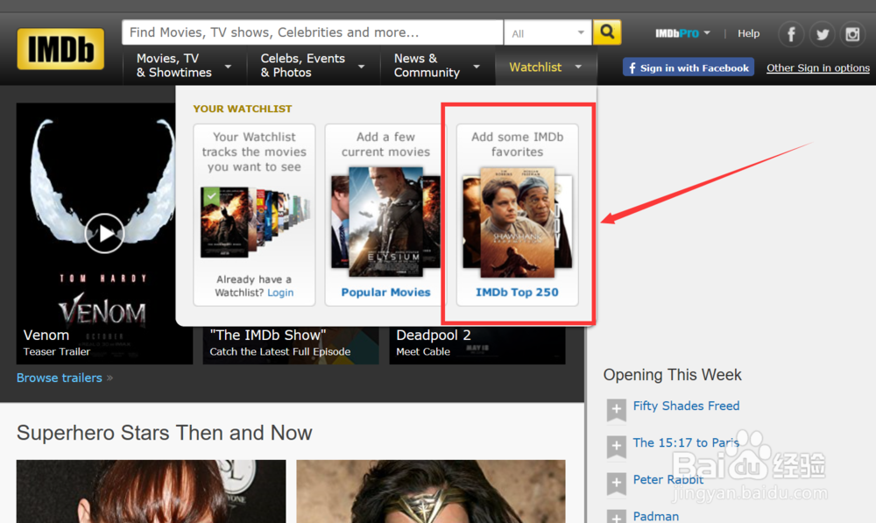Click in the Find Movies search field
876x523 pixels.
[x=313, y=32]
